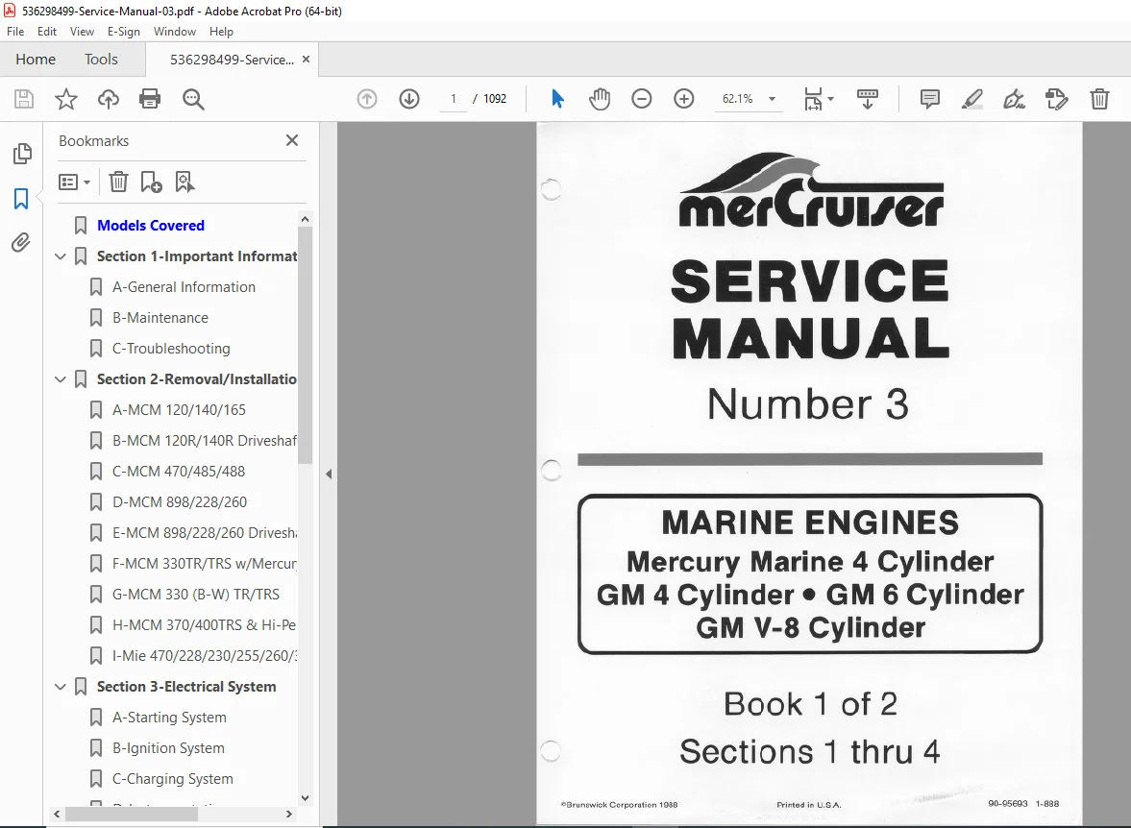
Task: Click the Save file icon
Action: [24, 99]
